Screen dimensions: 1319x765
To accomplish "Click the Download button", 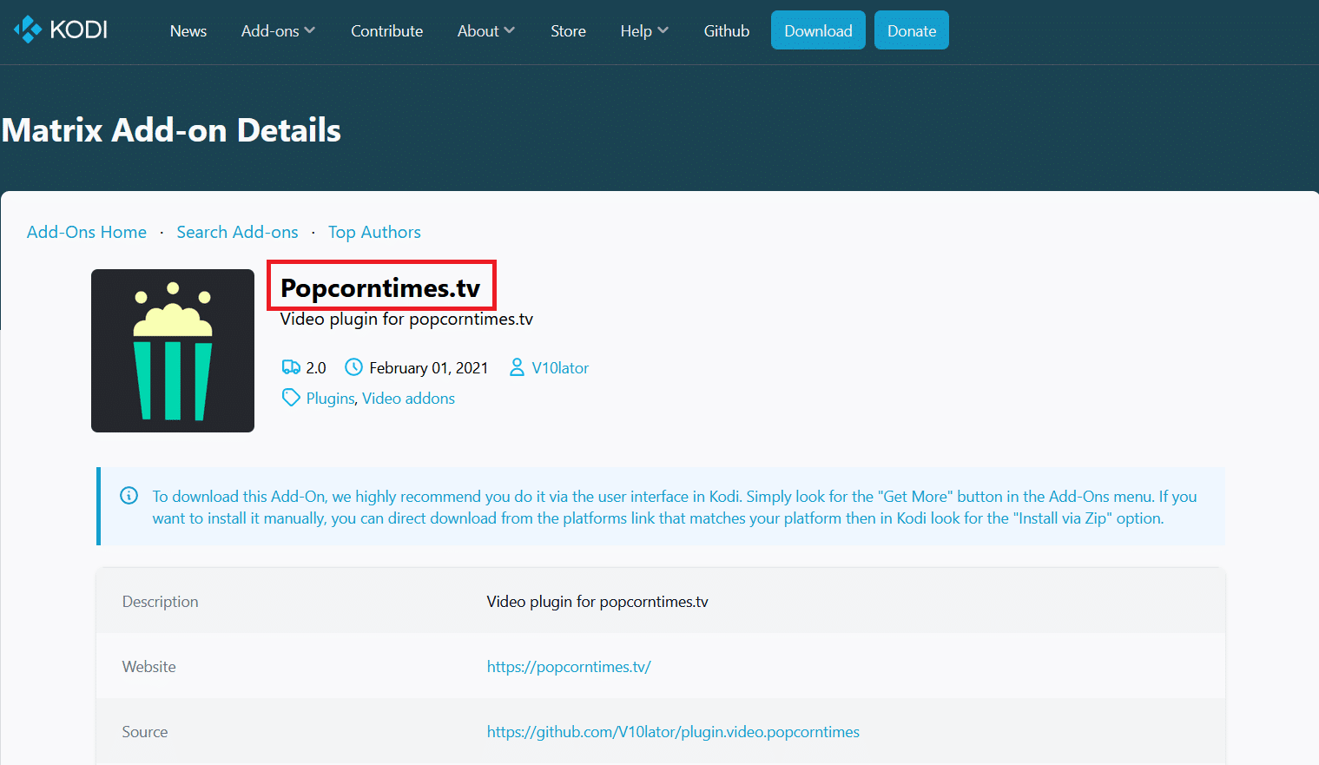I will click(x=818, y=30).
